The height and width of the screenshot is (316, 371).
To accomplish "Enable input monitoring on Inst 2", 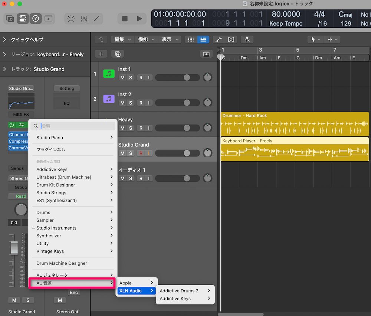I will [x=149, y=103].
